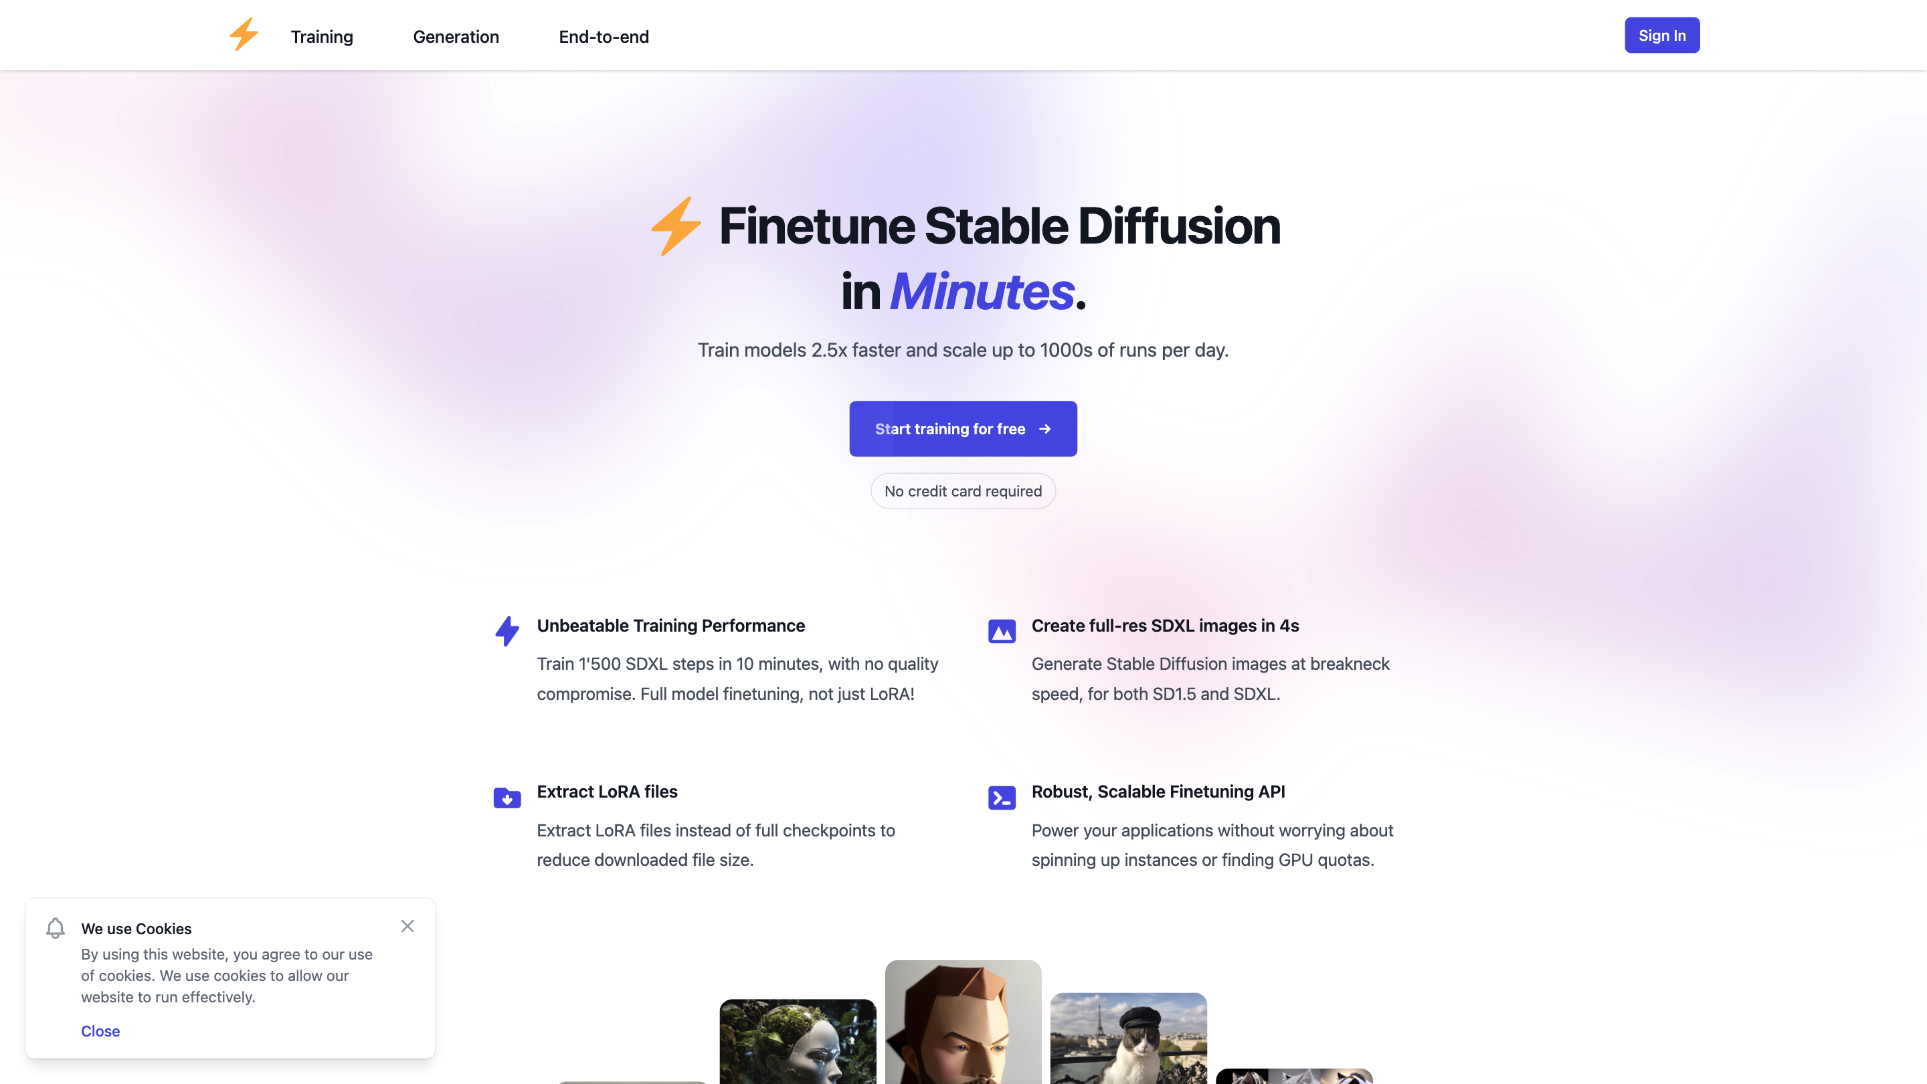
Task: Open the Training page from the navbar
Action: click(322, 36)
